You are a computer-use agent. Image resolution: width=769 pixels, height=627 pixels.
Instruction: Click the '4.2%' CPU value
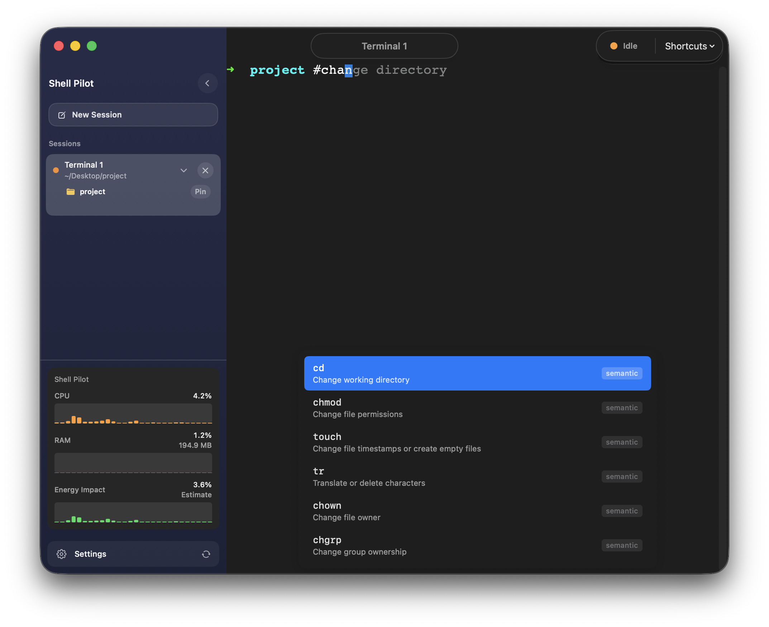tap(202, 396)
